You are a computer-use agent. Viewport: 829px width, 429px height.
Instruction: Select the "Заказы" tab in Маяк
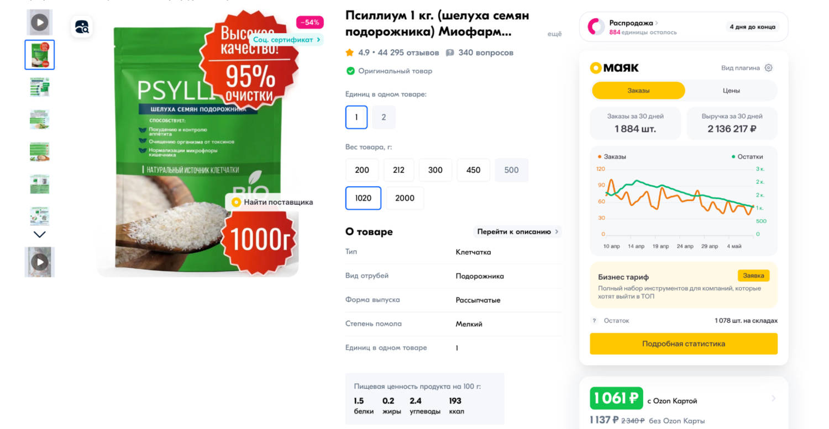tap(638, 91)
